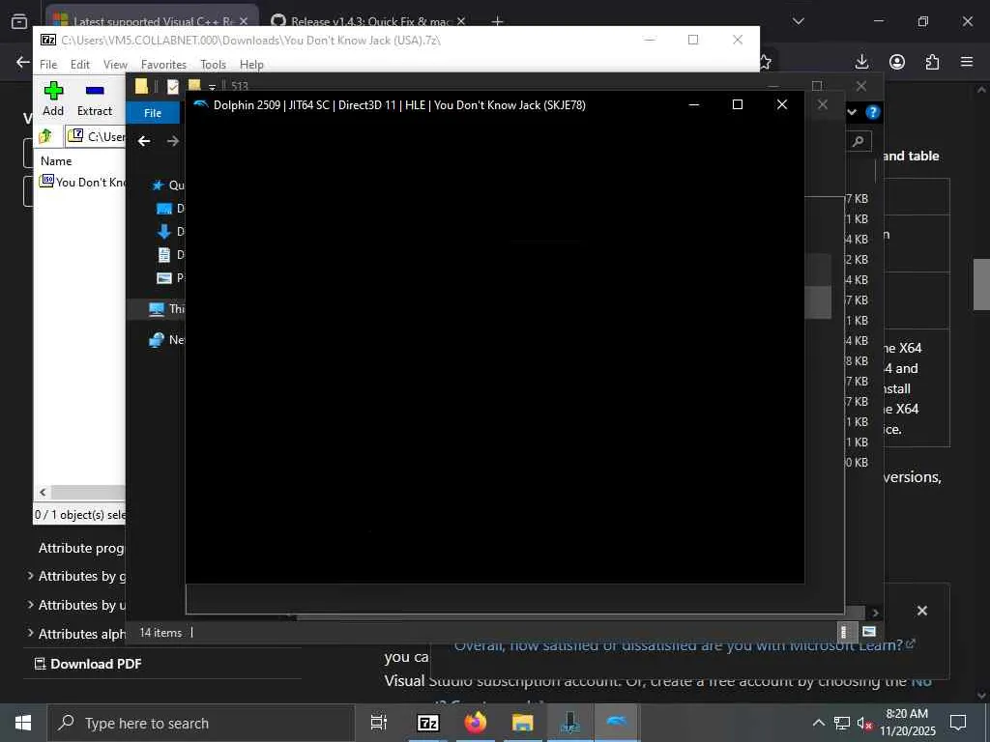Open Downloads folder in Explorer sidebar

pos(170,232)
